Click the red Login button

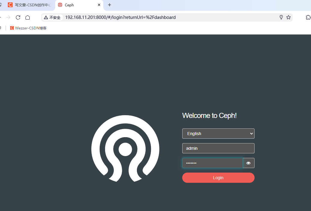(218, 178)
